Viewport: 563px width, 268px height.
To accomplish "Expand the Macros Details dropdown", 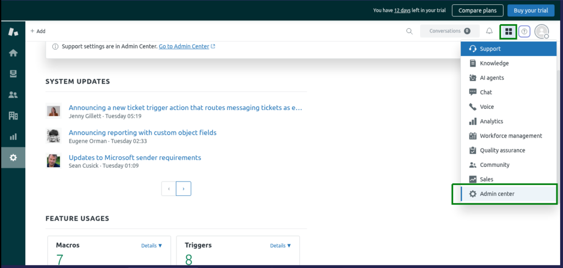I will pyautogui.click(x=152, y=246).
